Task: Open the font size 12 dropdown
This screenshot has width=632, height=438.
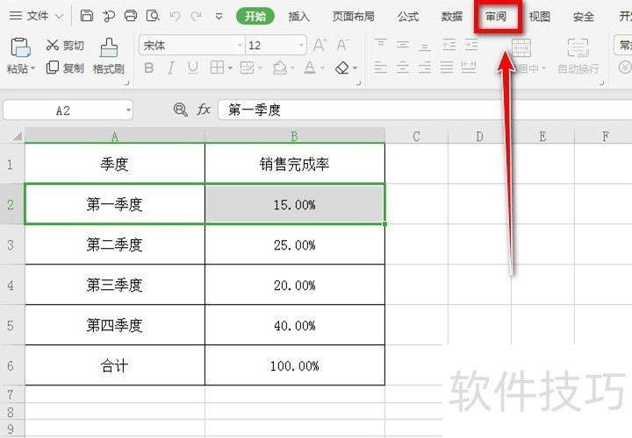Action: tap(301, 45)
